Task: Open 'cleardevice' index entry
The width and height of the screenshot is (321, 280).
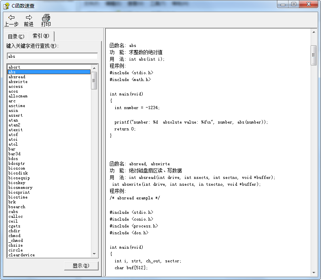Action: pos(22,255)
